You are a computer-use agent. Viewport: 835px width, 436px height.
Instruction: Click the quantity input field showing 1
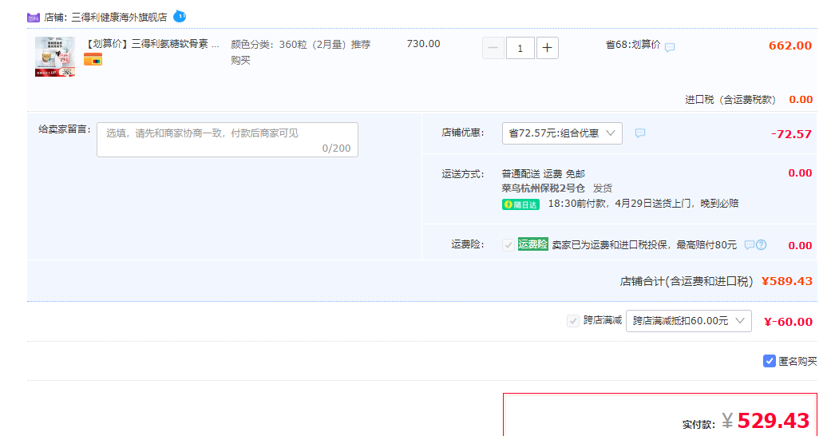click(x=520, y=48)
